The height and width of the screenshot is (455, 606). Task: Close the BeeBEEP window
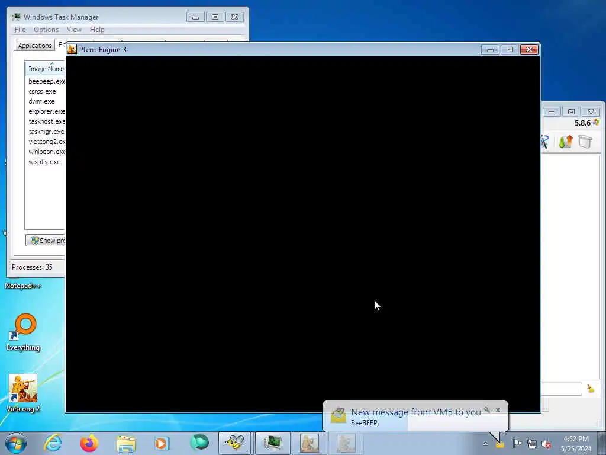591,112
